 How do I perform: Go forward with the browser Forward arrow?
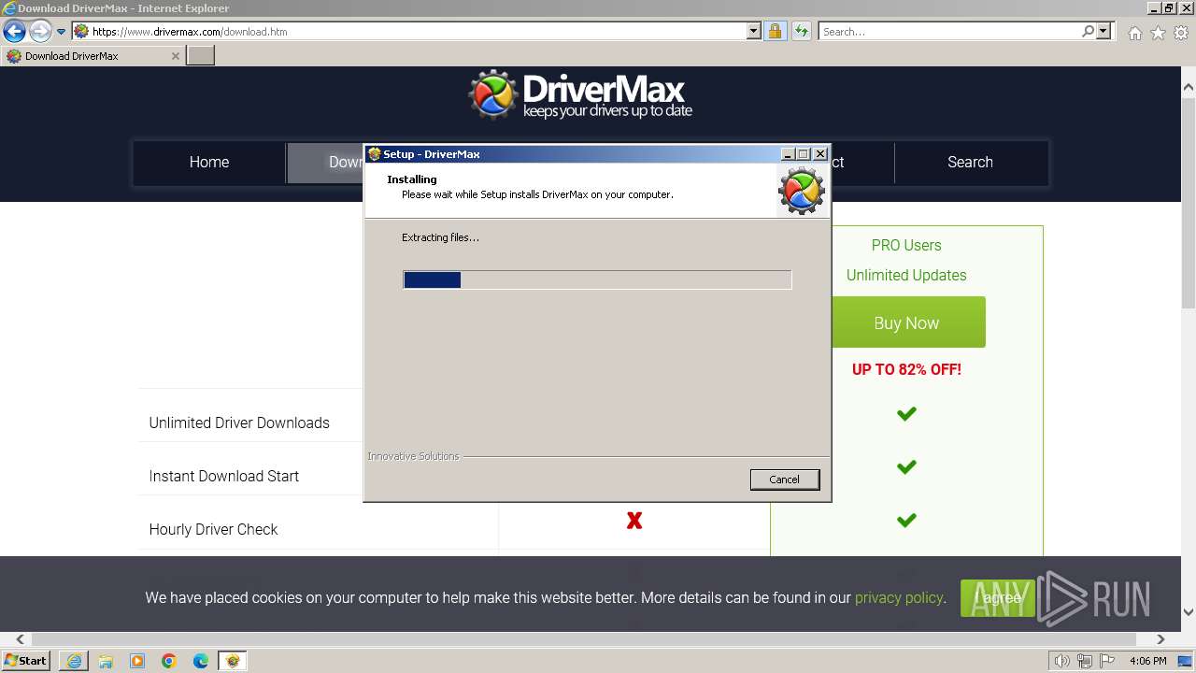tap(40, 32)
